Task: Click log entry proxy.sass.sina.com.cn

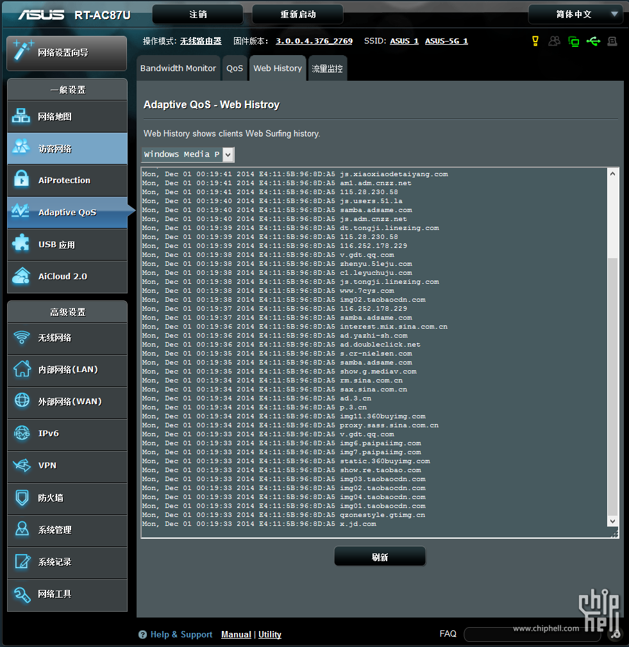Action: [x=389, y=425]
